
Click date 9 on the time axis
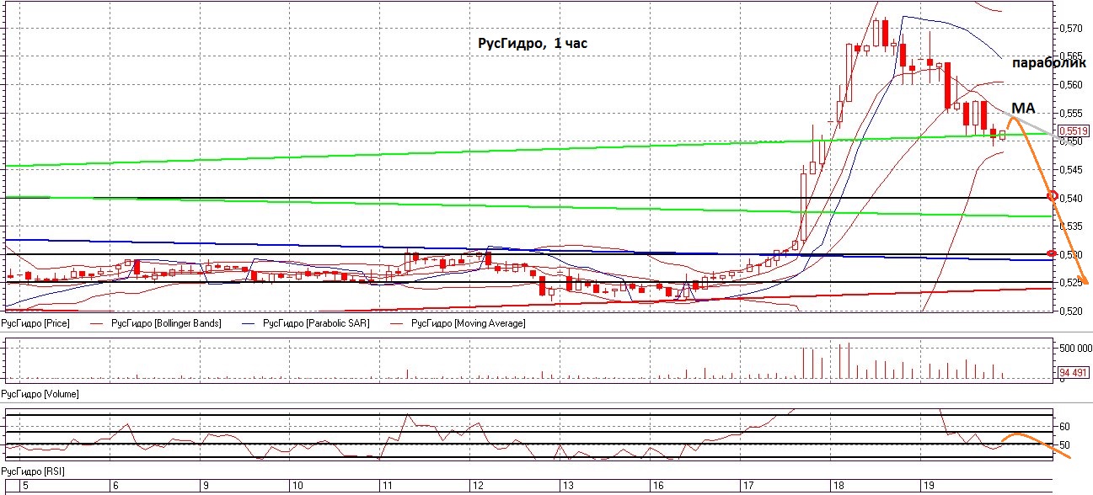(205, 486)
